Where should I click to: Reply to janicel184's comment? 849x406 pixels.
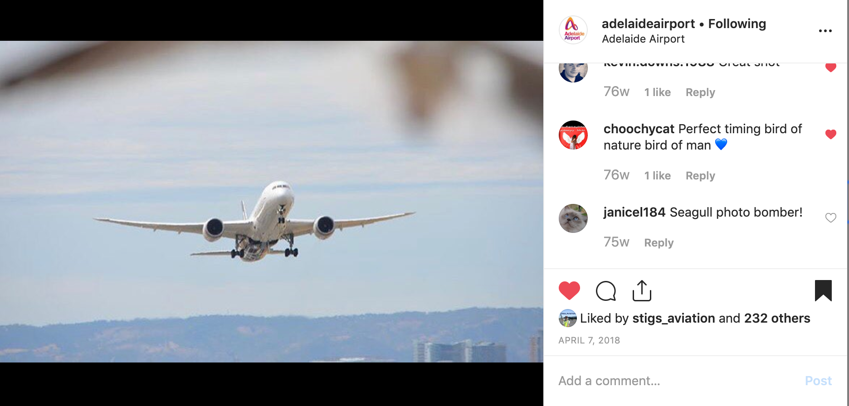click(659, 243)
